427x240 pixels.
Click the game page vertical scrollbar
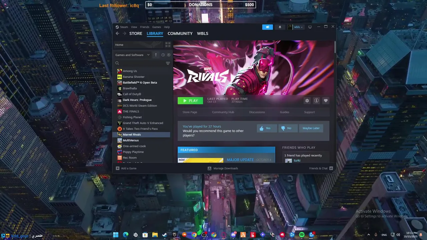pyautogui.click(x=335, y=47)
